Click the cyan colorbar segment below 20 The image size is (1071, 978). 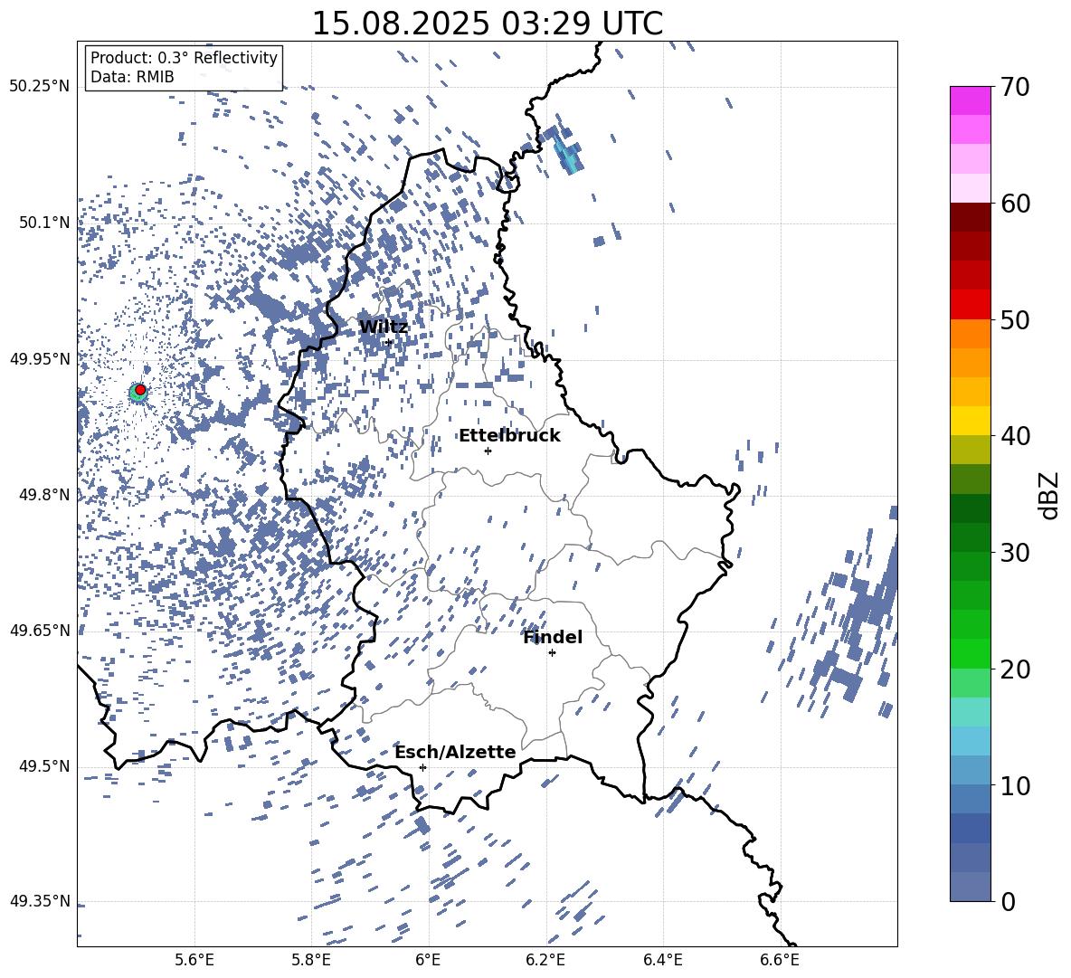[970, 712]
